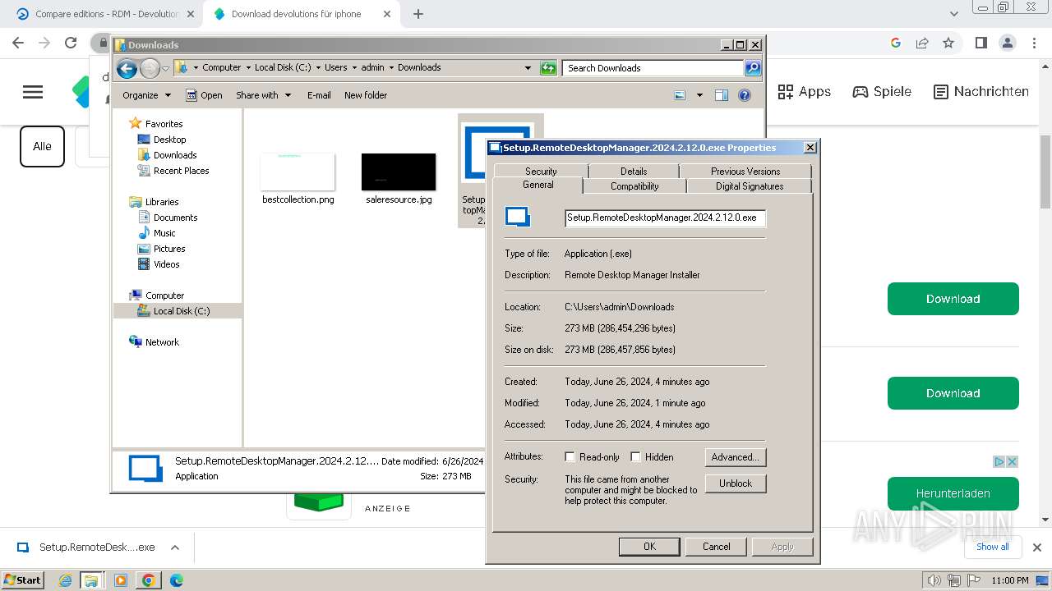Click E-mail in explorer toolbar

click(319, 95)
